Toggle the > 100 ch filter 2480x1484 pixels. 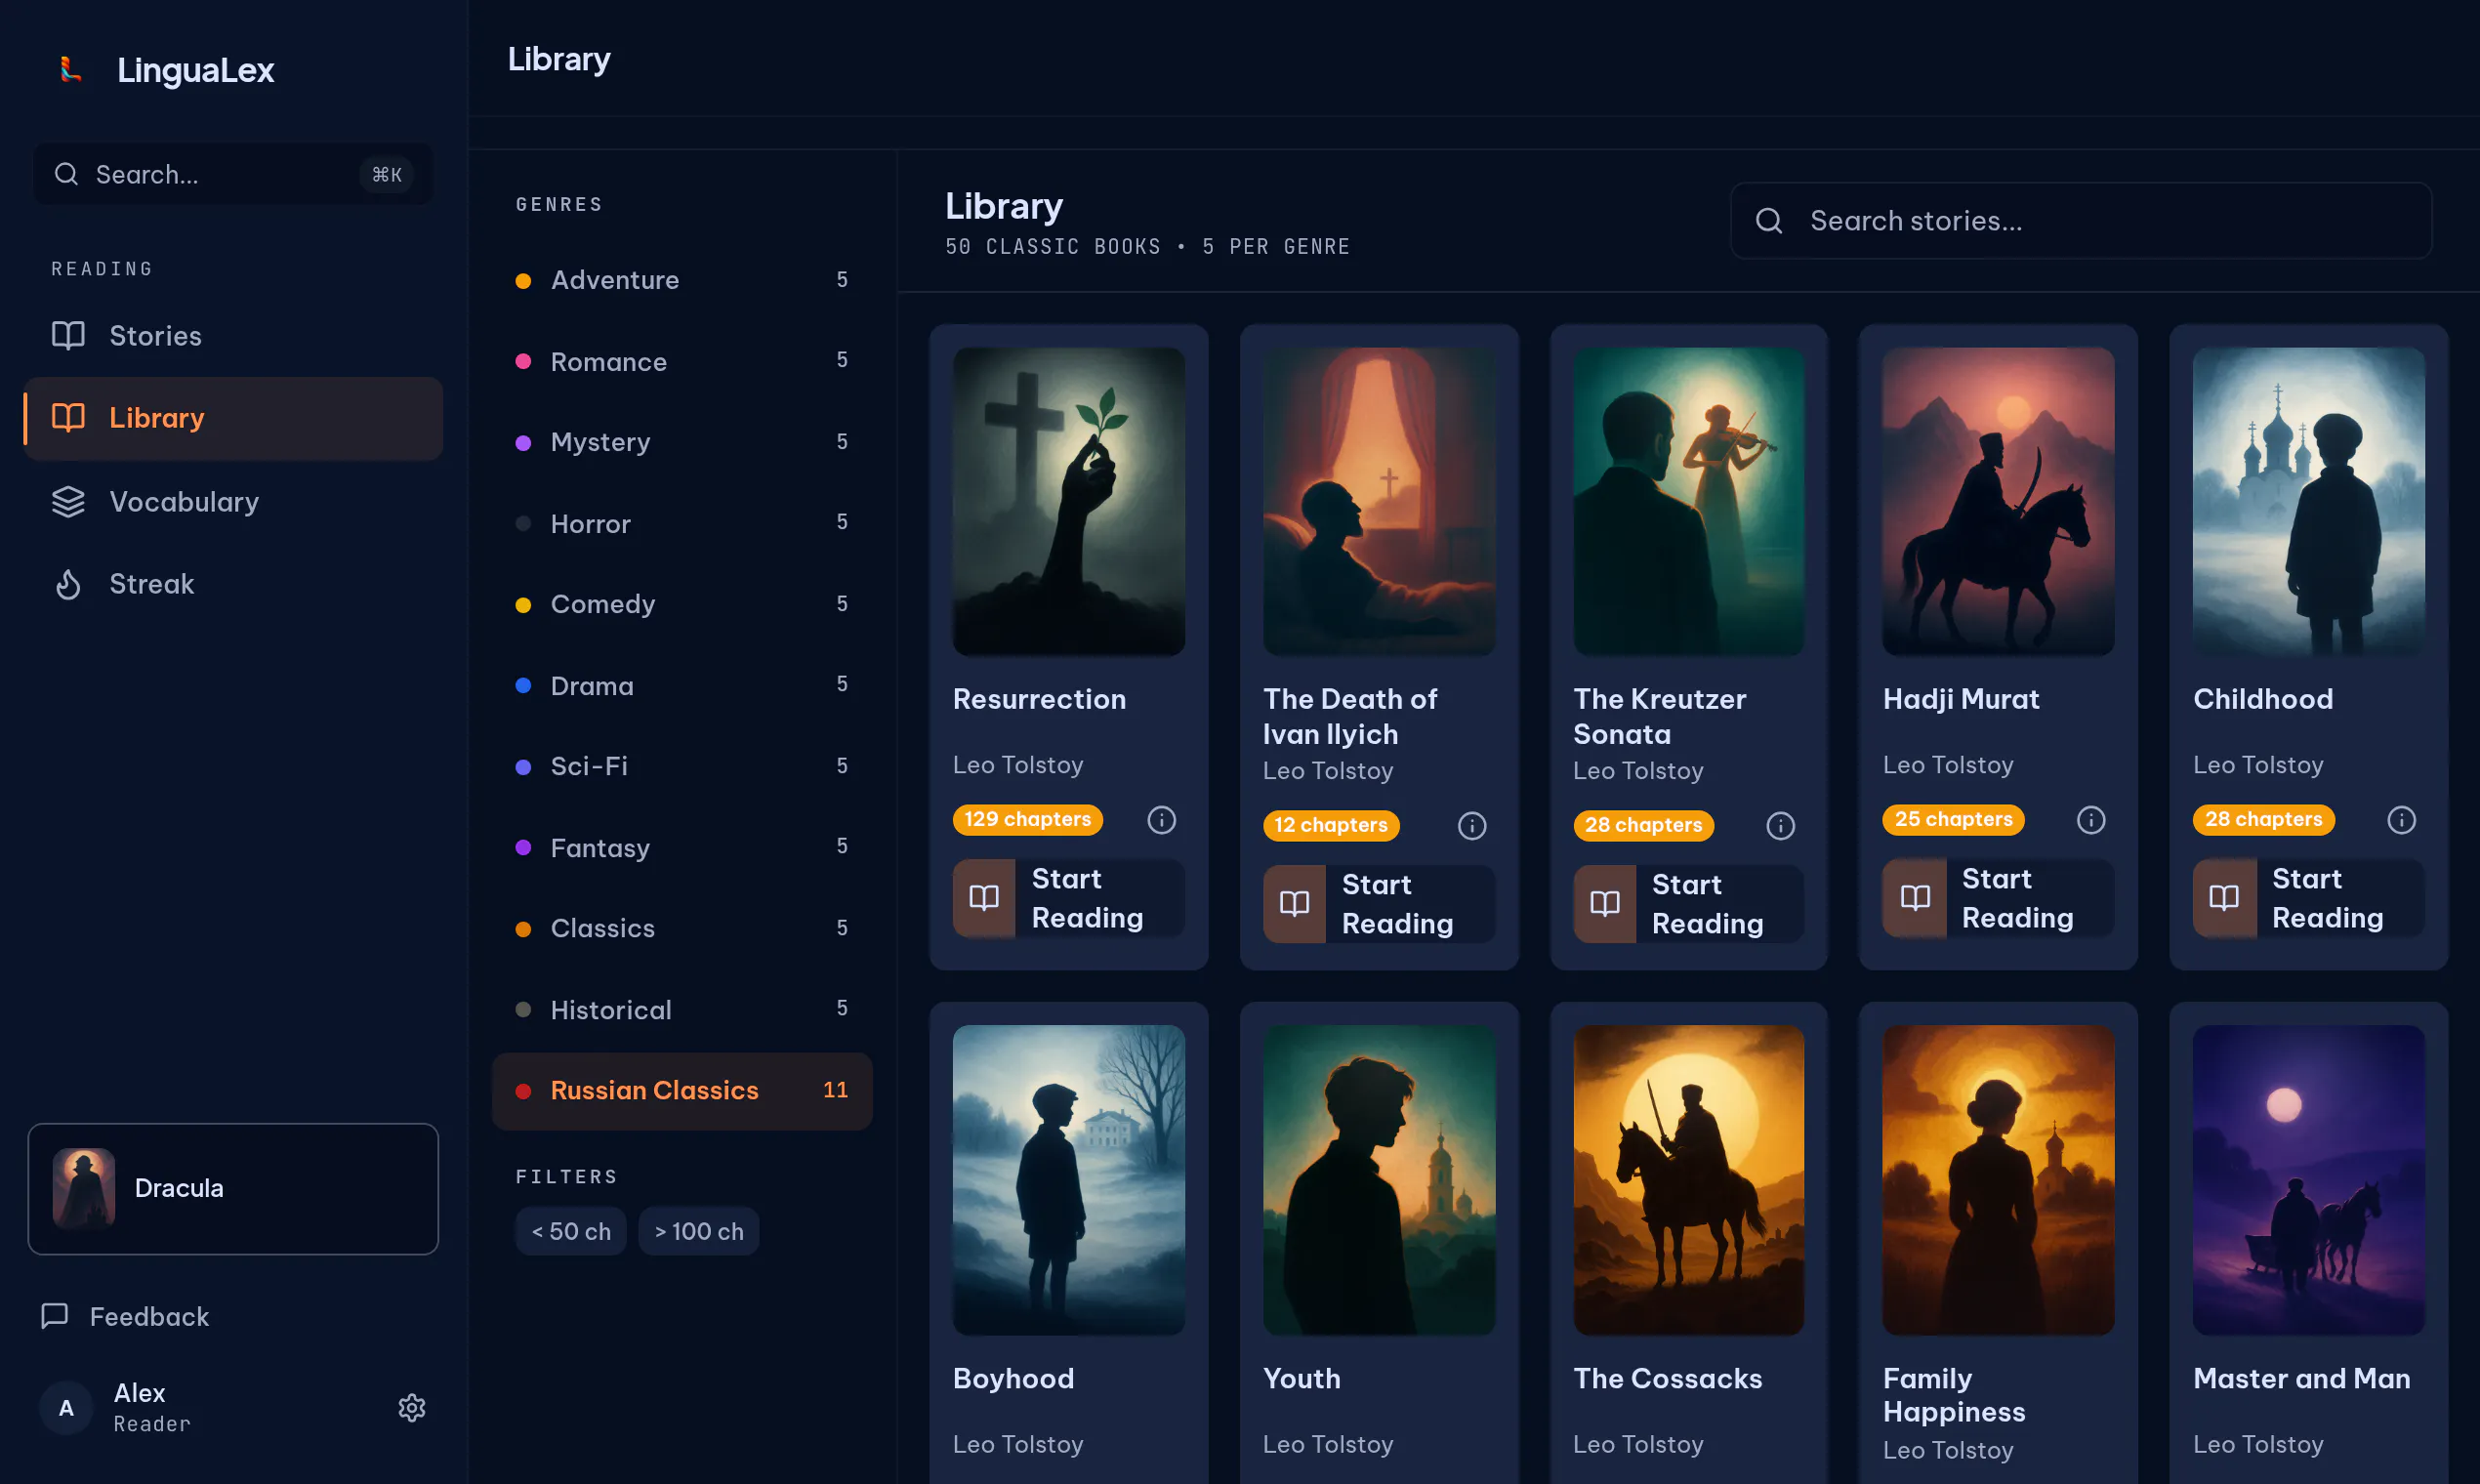tap(699, 1231)
